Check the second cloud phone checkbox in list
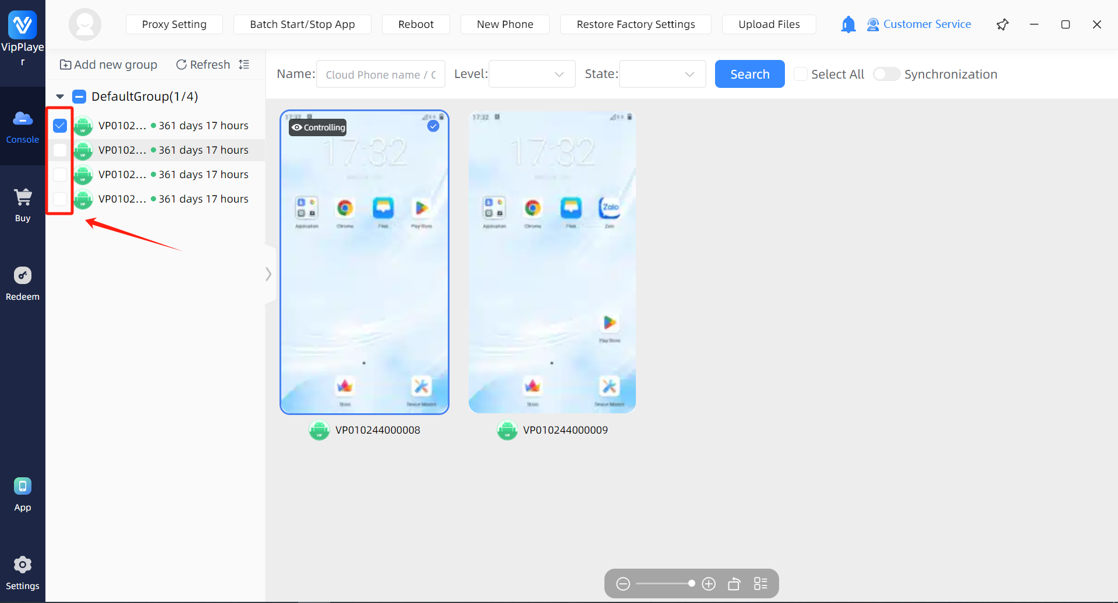 pos(60,150)
